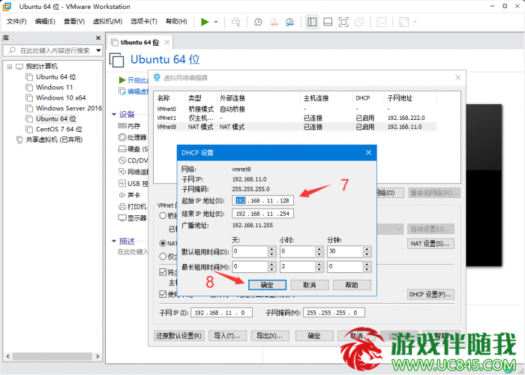Close the library panel with its X
Viewport: 525px width, 375px height.
click(98, 38)
